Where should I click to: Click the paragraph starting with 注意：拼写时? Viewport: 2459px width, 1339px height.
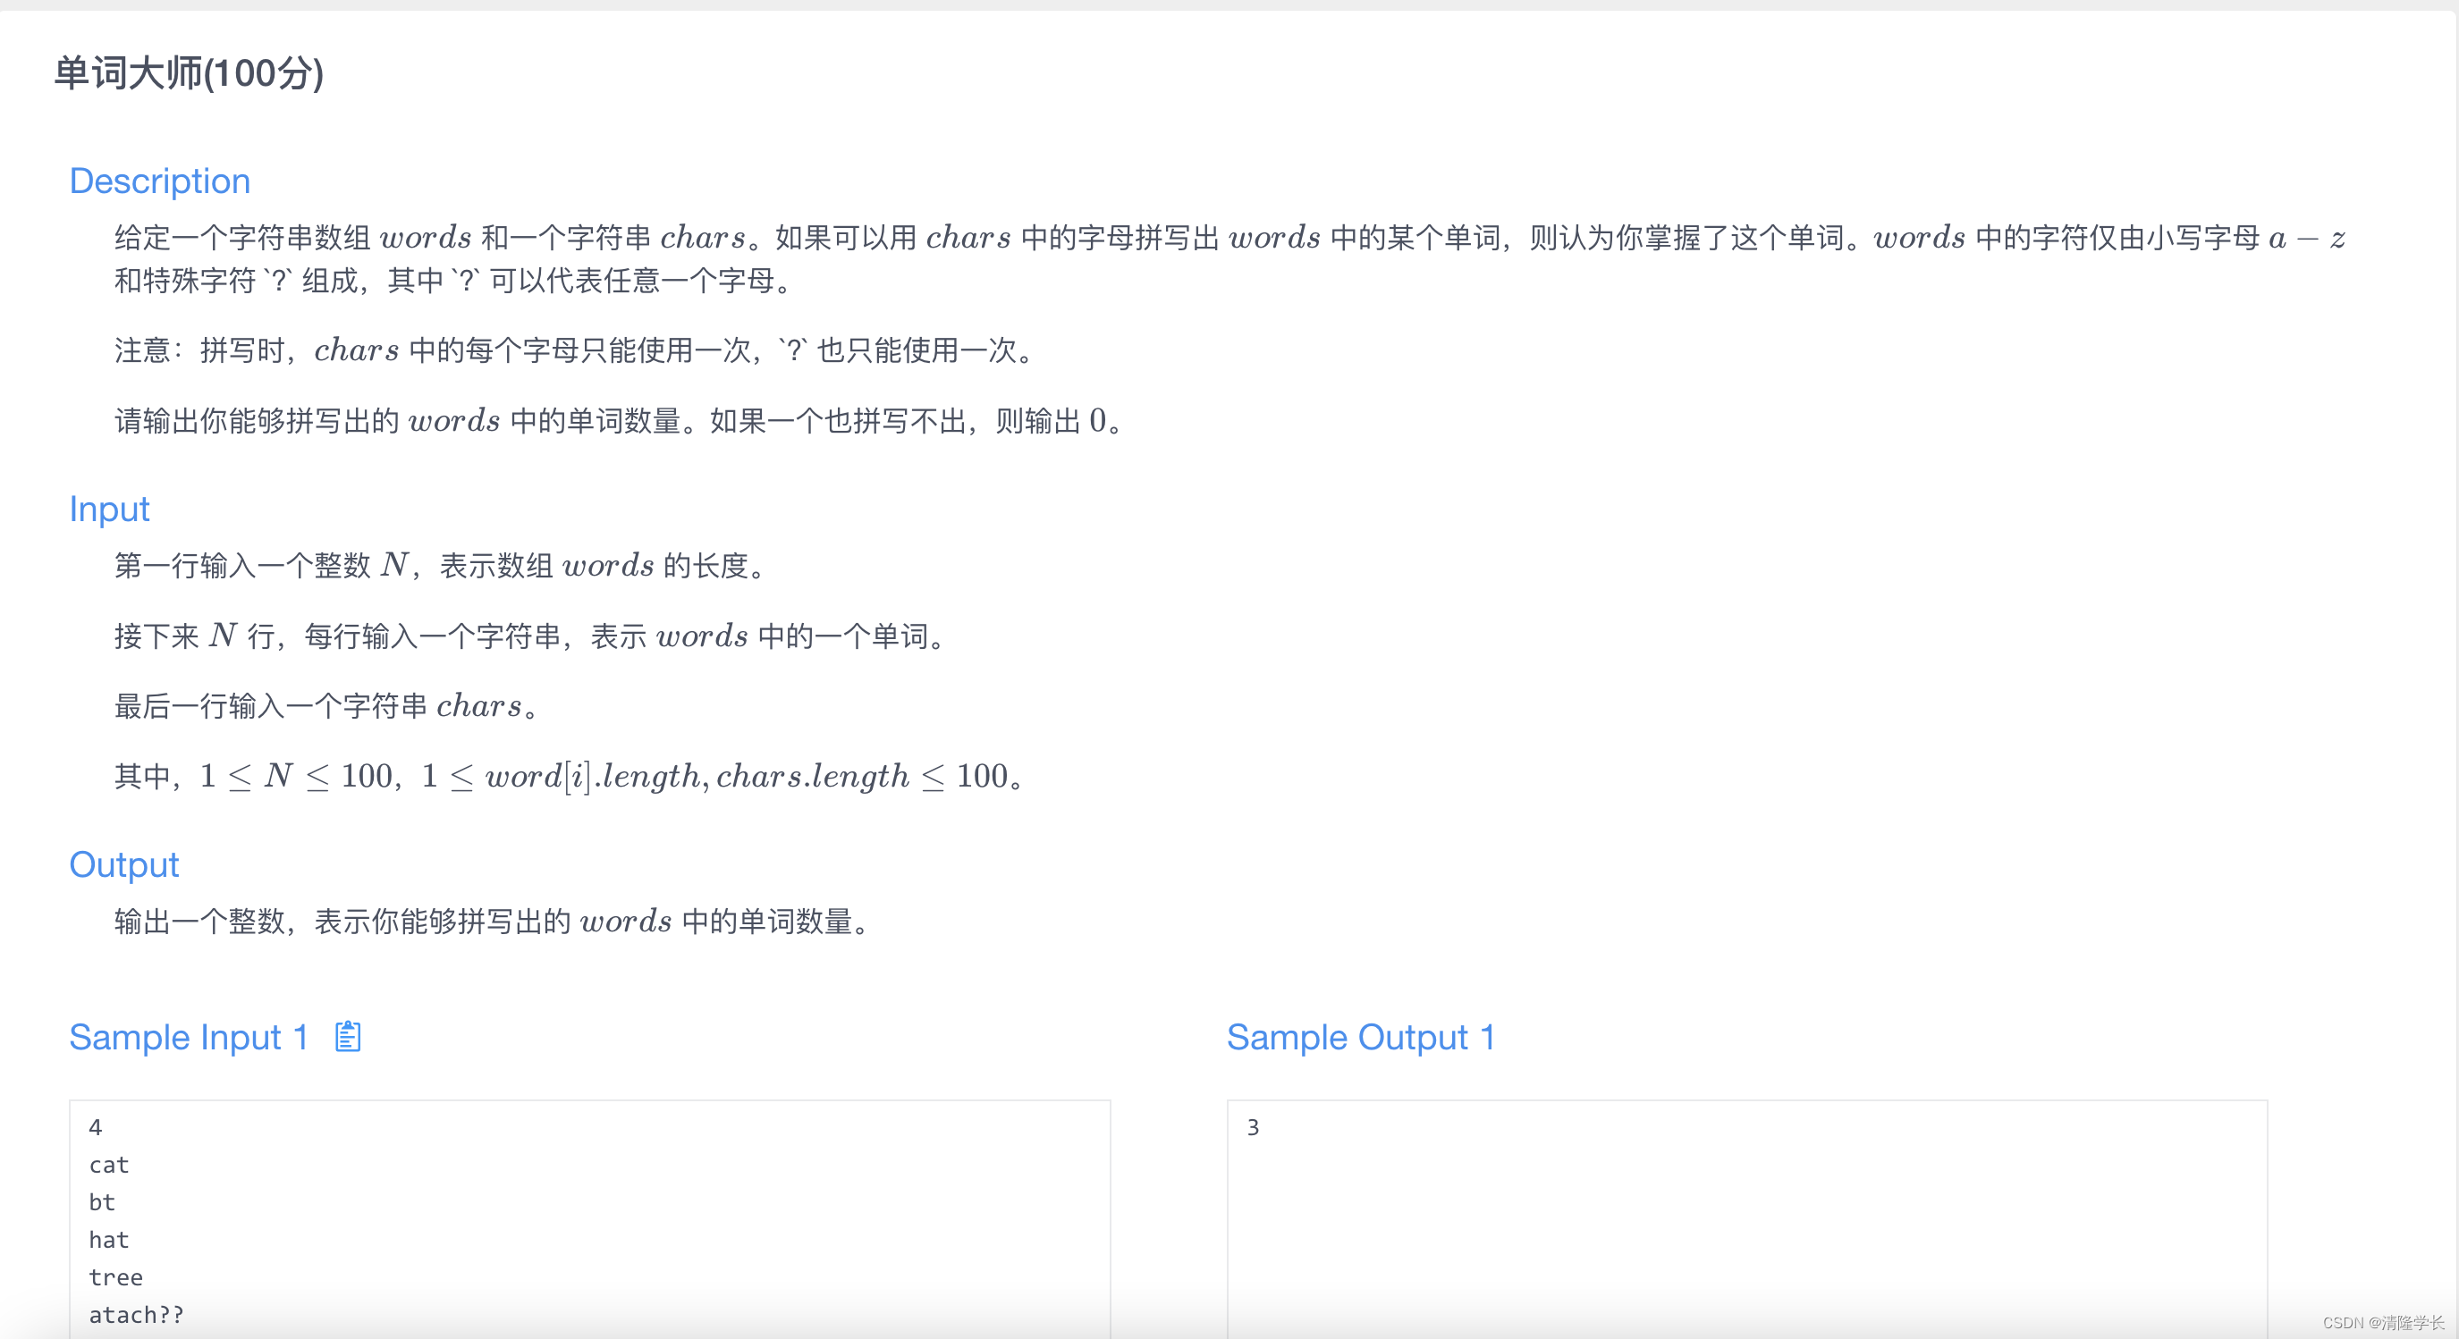[576, 350]
